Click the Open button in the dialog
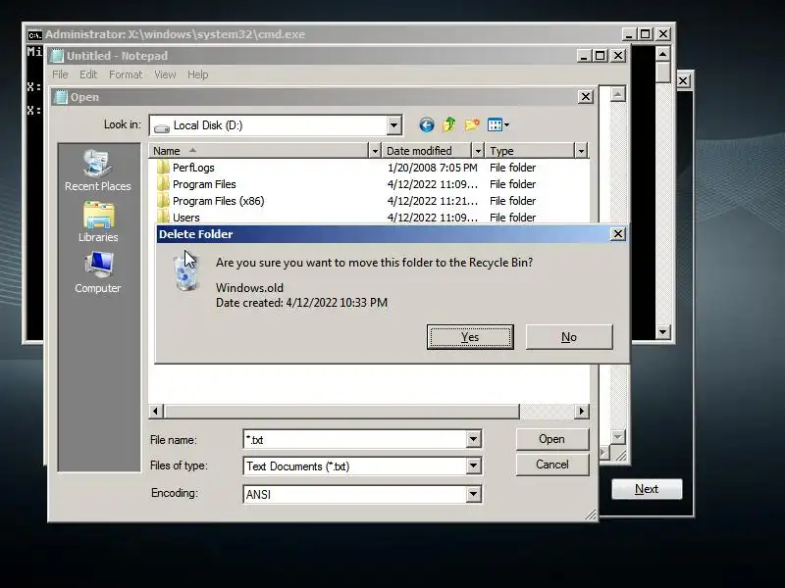The width and height of the screenshot is (785, 588). pyautogui.click(x=551, y=439)
